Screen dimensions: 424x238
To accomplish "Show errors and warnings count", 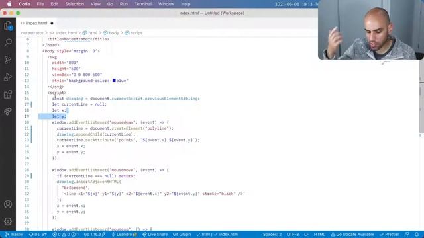I will point(66,235).
